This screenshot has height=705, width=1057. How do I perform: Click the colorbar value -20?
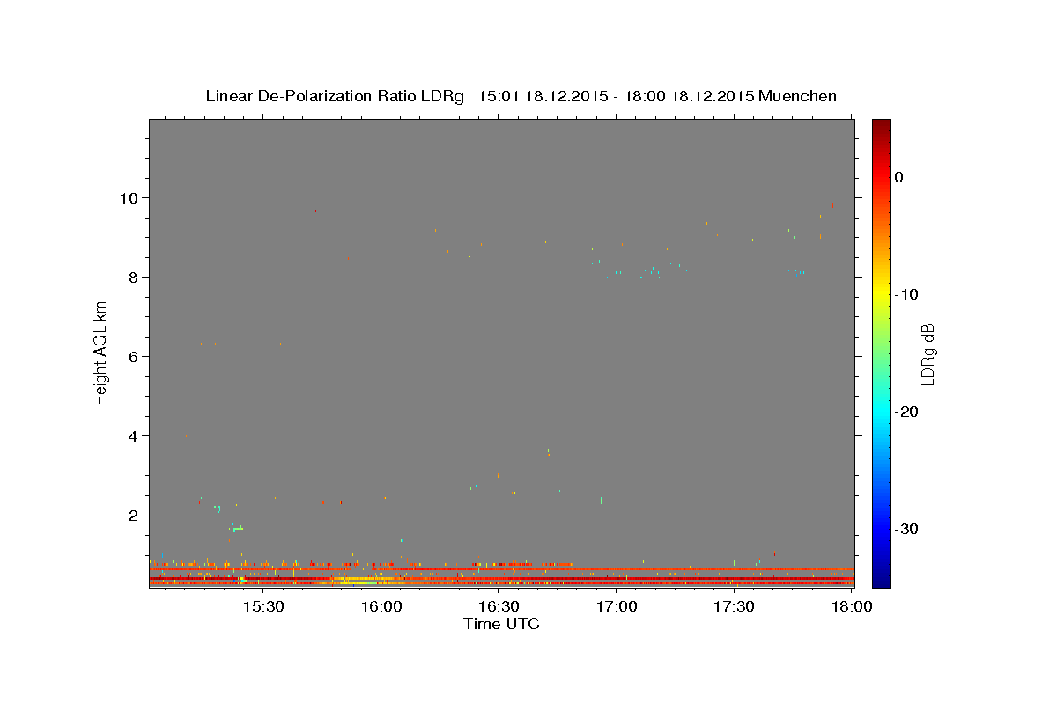[x=906, y=412]
